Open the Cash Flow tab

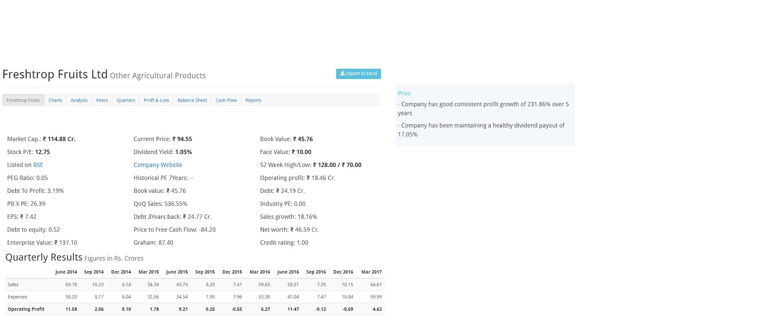point(226,100)
